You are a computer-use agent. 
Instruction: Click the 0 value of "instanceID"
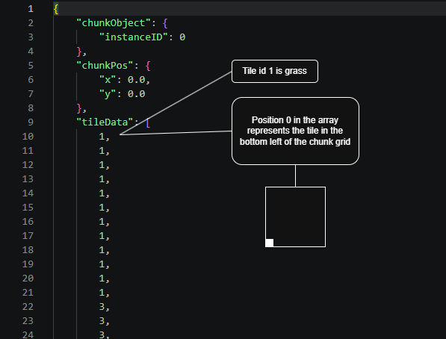(182, 37)
